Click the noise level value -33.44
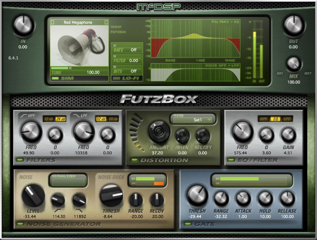317x240 pixels. coord(29,217)
